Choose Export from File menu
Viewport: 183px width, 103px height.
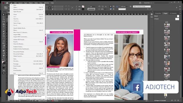point(27,42)
